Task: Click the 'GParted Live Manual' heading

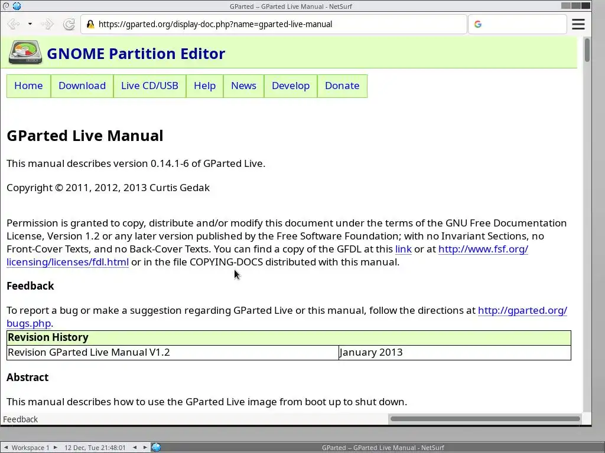Action: [x=85, y=136]
